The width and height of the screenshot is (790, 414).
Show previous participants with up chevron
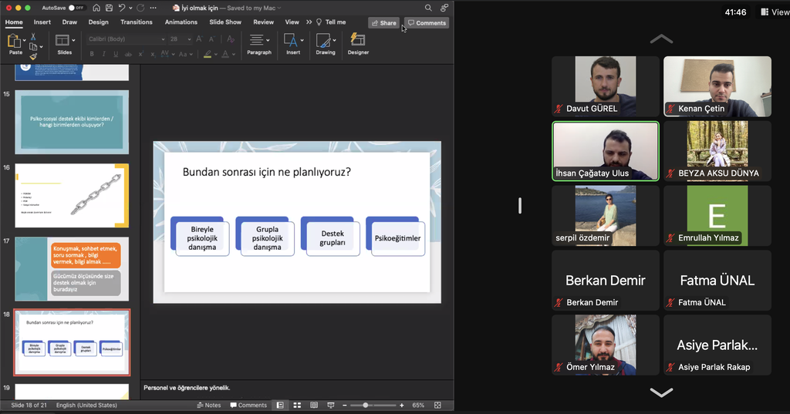click(x=661, y=39)
